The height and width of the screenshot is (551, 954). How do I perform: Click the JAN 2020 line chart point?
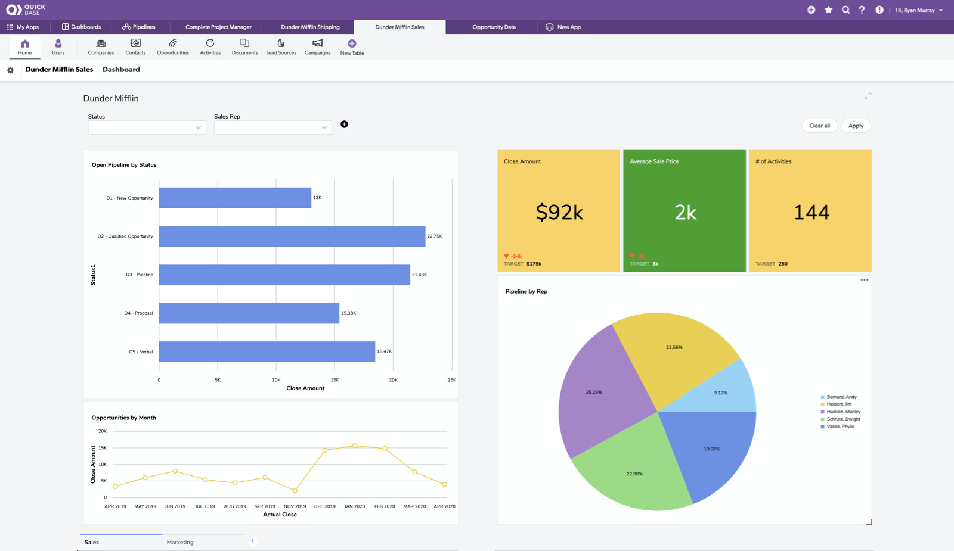pos(355,446)
